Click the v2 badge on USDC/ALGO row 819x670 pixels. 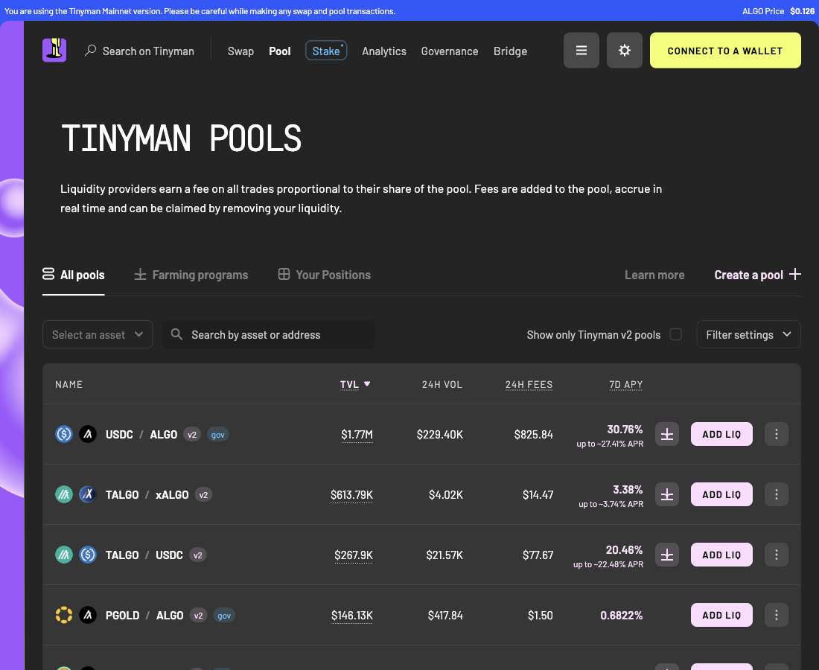pyautogui.click(x=192, y=435)
